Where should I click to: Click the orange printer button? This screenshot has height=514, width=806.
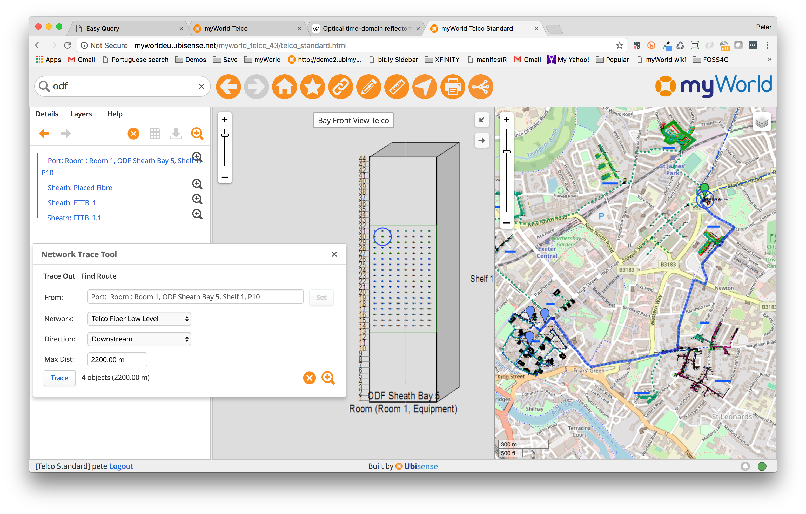tap(453, 87)
